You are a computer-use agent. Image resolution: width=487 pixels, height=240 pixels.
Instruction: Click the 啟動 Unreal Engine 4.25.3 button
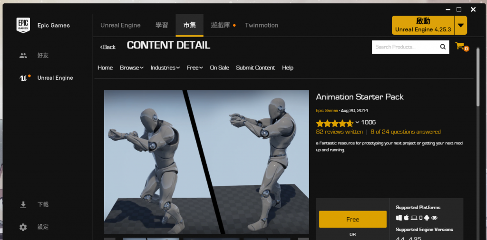[x=423, y=26]
